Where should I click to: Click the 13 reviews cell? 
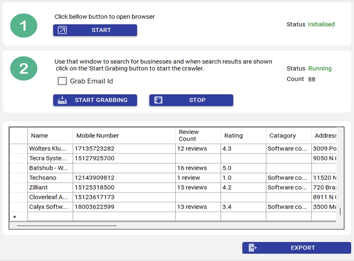(198, 207)
